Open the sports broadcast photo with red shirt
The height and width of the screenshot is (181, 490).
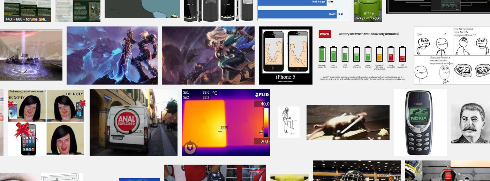[215, 173]
